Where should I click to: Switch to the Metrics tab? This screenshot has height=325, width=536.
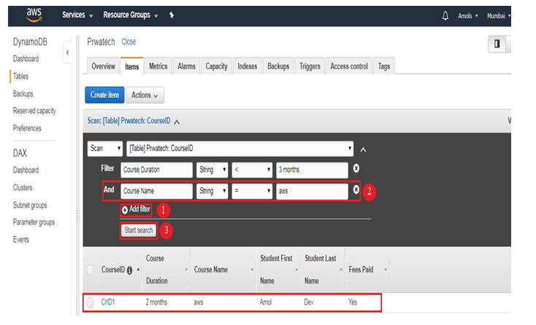click(158, 66)
